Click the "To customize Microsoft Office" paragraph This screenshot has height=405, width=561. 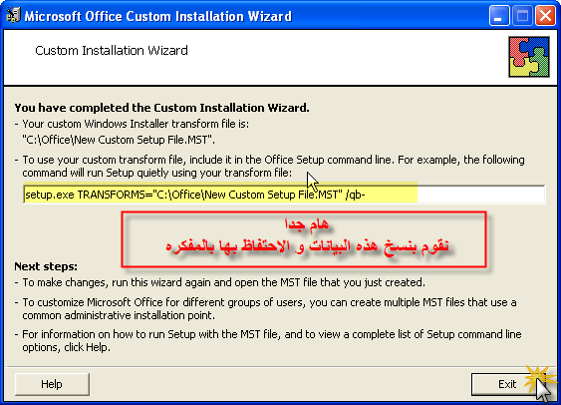(269, 308)
